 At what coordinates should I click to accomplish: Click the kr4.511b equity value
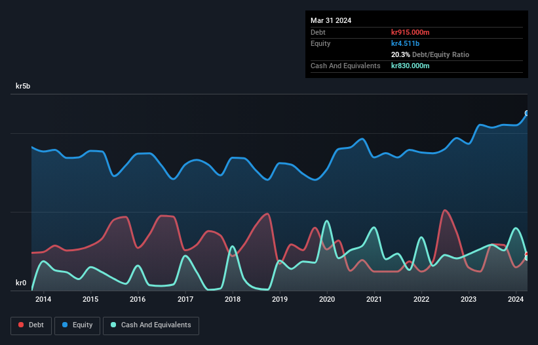coord(405,43)
